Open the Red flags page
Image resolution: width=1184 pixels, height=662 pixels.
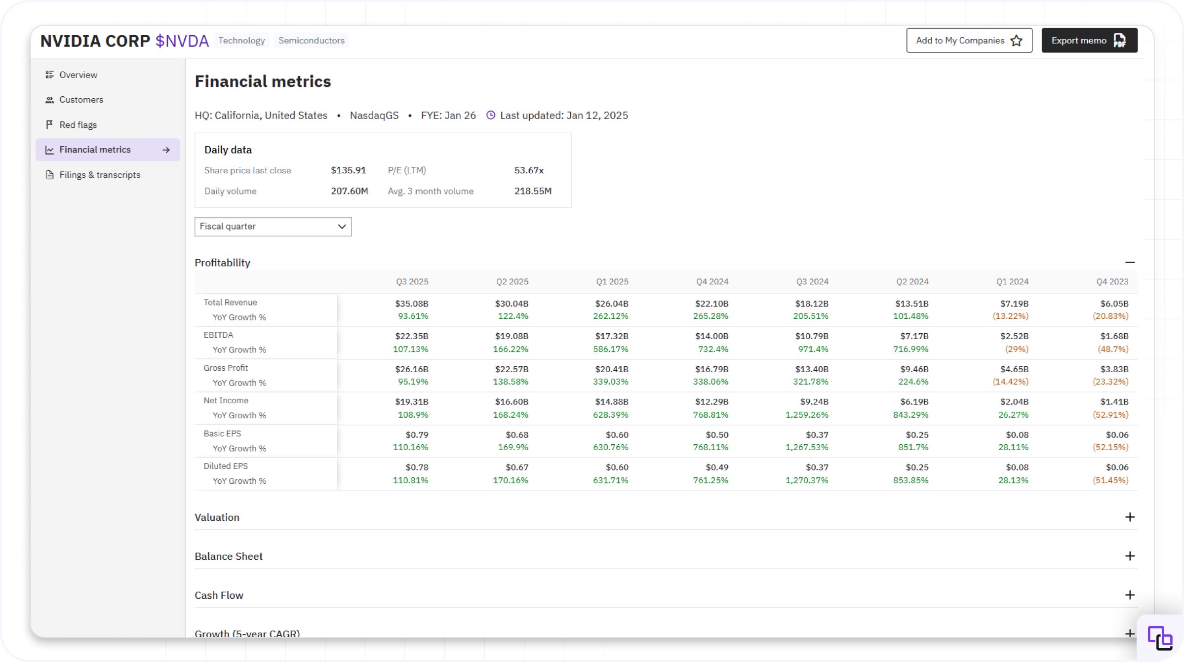point(108,124)
